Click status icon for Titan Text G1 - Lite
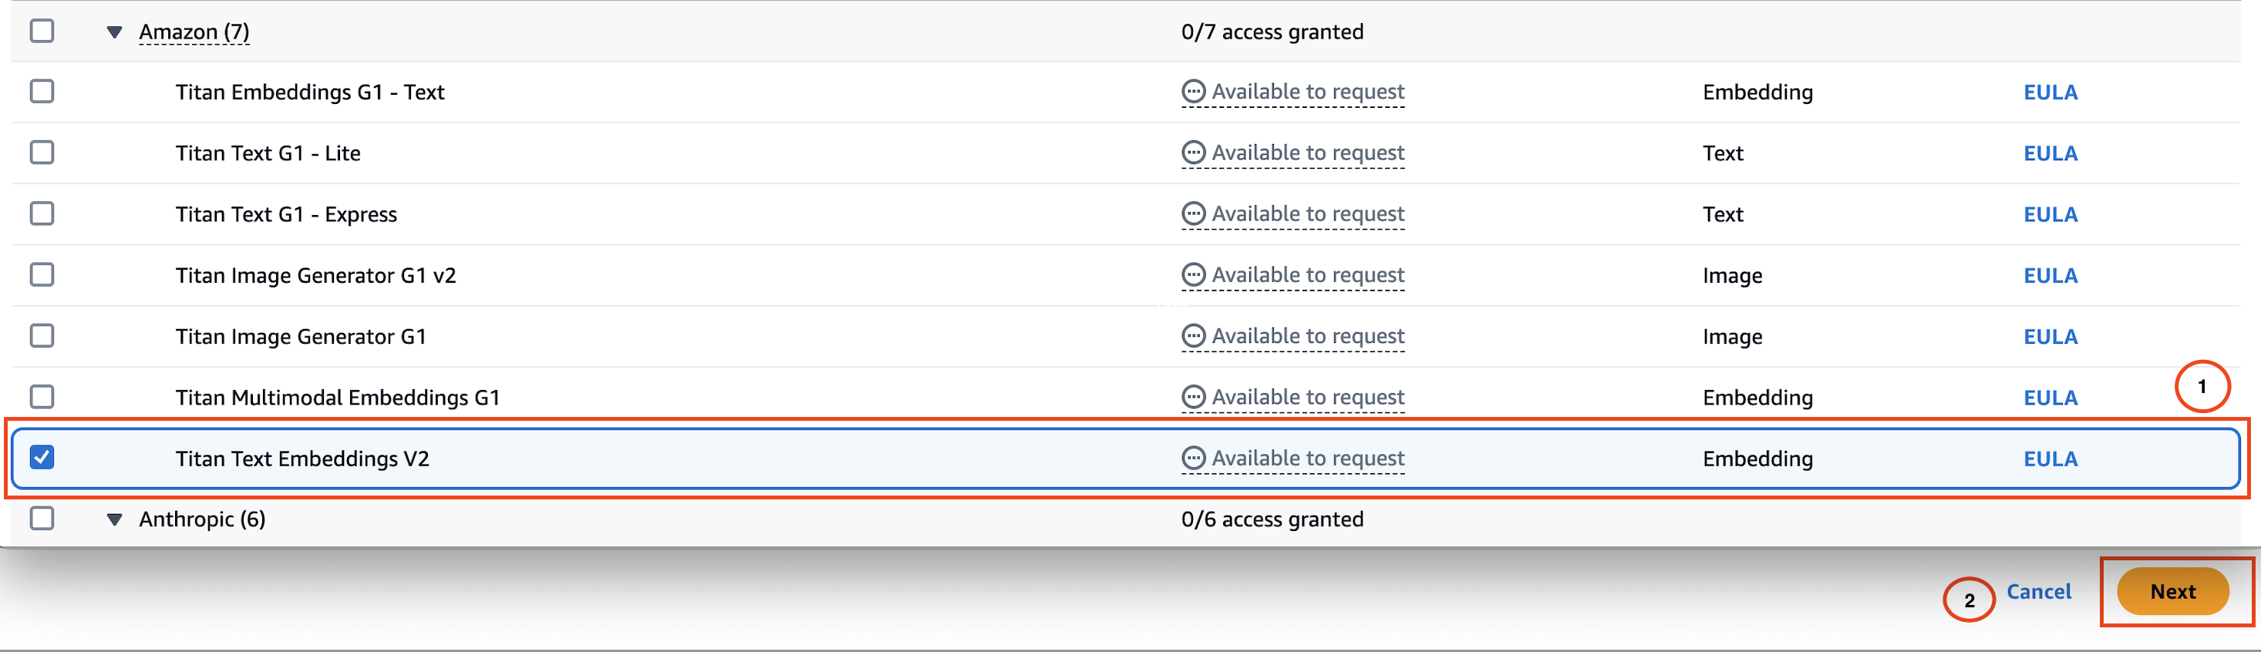This screenshot has height=652, width=2261. [1193, 153]
